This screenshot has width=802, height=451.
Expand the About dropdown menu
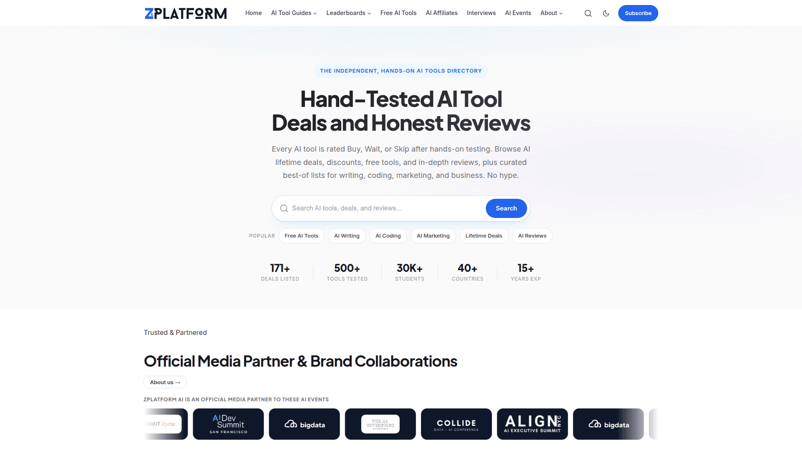[x=551, y=13]
